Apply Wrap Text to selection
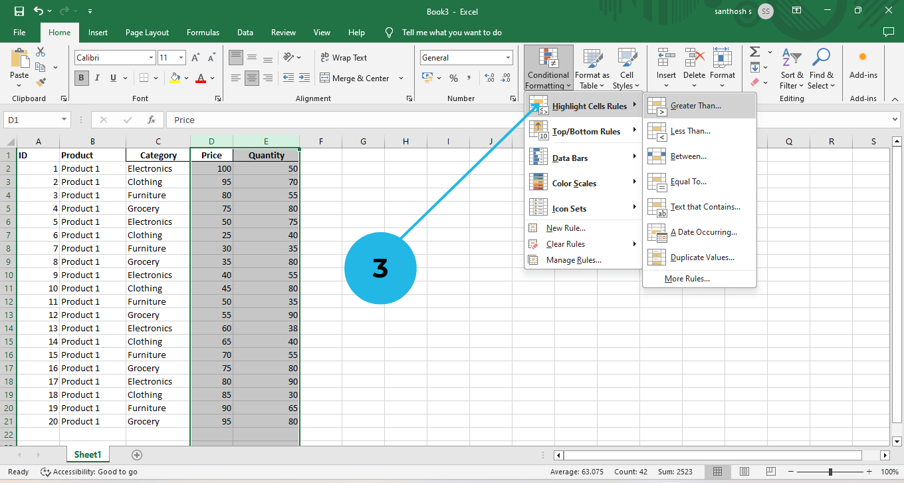Image resolution: width=904 pixels, height=483 pixels. pyautogui.click(x=344, y=57)
